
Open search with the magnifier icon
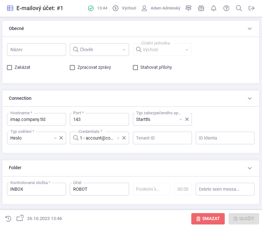pyautogui.click(x=239, y=8)
